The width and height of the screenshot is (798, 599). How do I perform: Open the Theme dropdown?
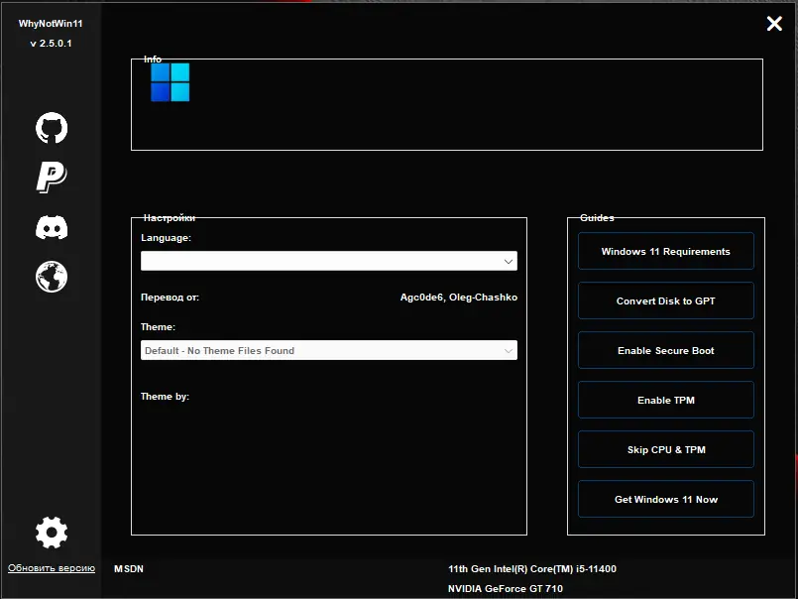(x=329, y=350)
